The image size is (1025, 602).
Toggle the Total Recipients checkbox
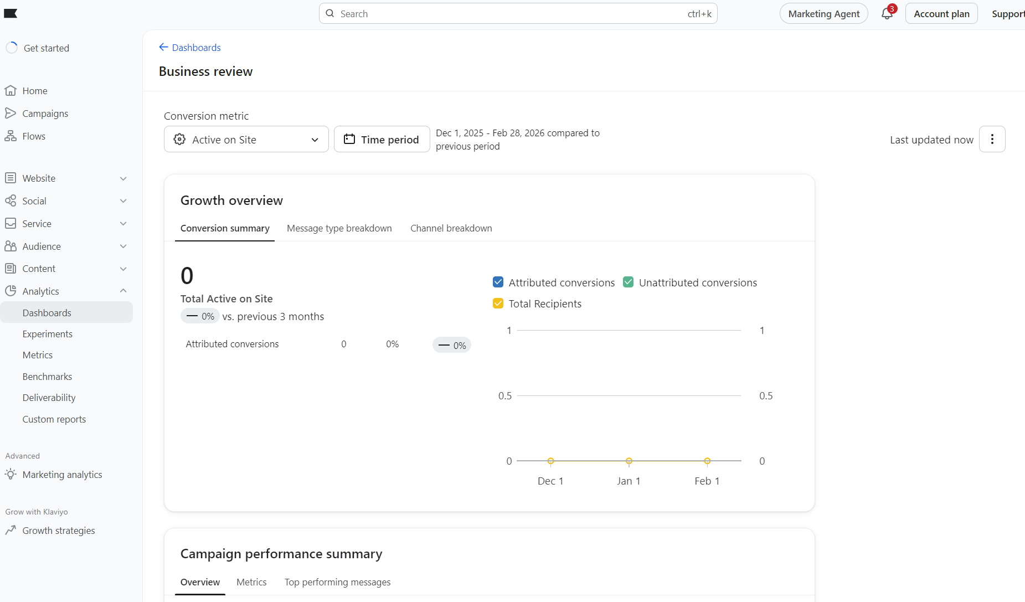(498, 303)
